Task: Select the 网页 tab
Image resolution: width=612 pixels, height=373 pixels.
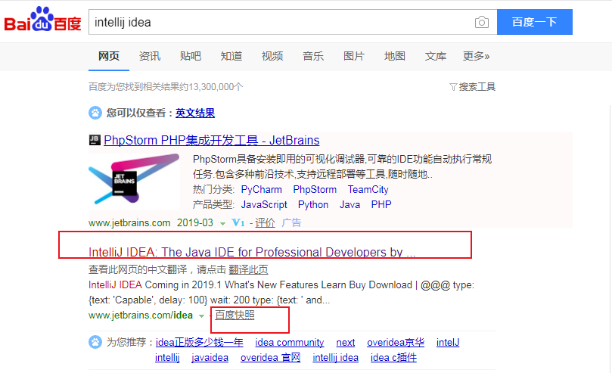Action: (108, 56)
